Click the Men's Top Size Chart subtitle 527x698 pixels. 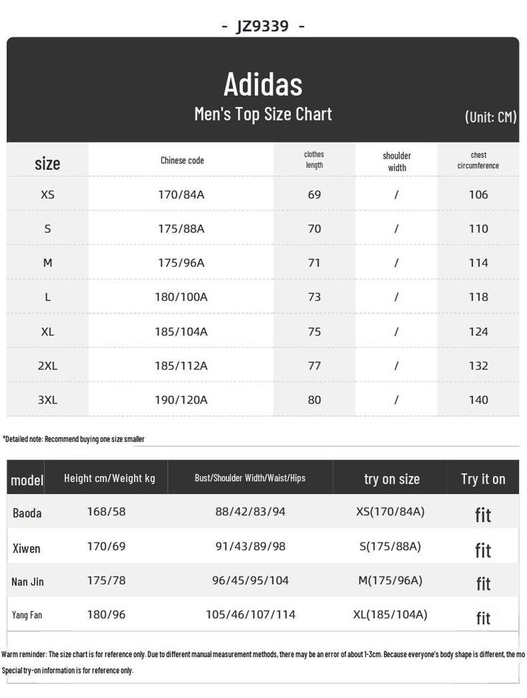(x=263, y=115)
